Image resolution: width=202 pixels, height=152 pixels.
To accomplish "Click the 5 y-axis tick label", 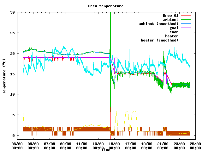I will [x=14, y=115].
